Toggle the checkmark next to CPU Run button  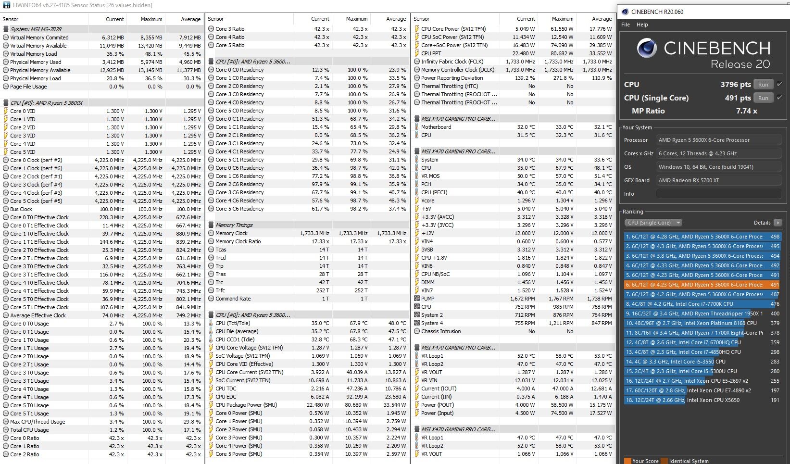[x=779, y=84]
